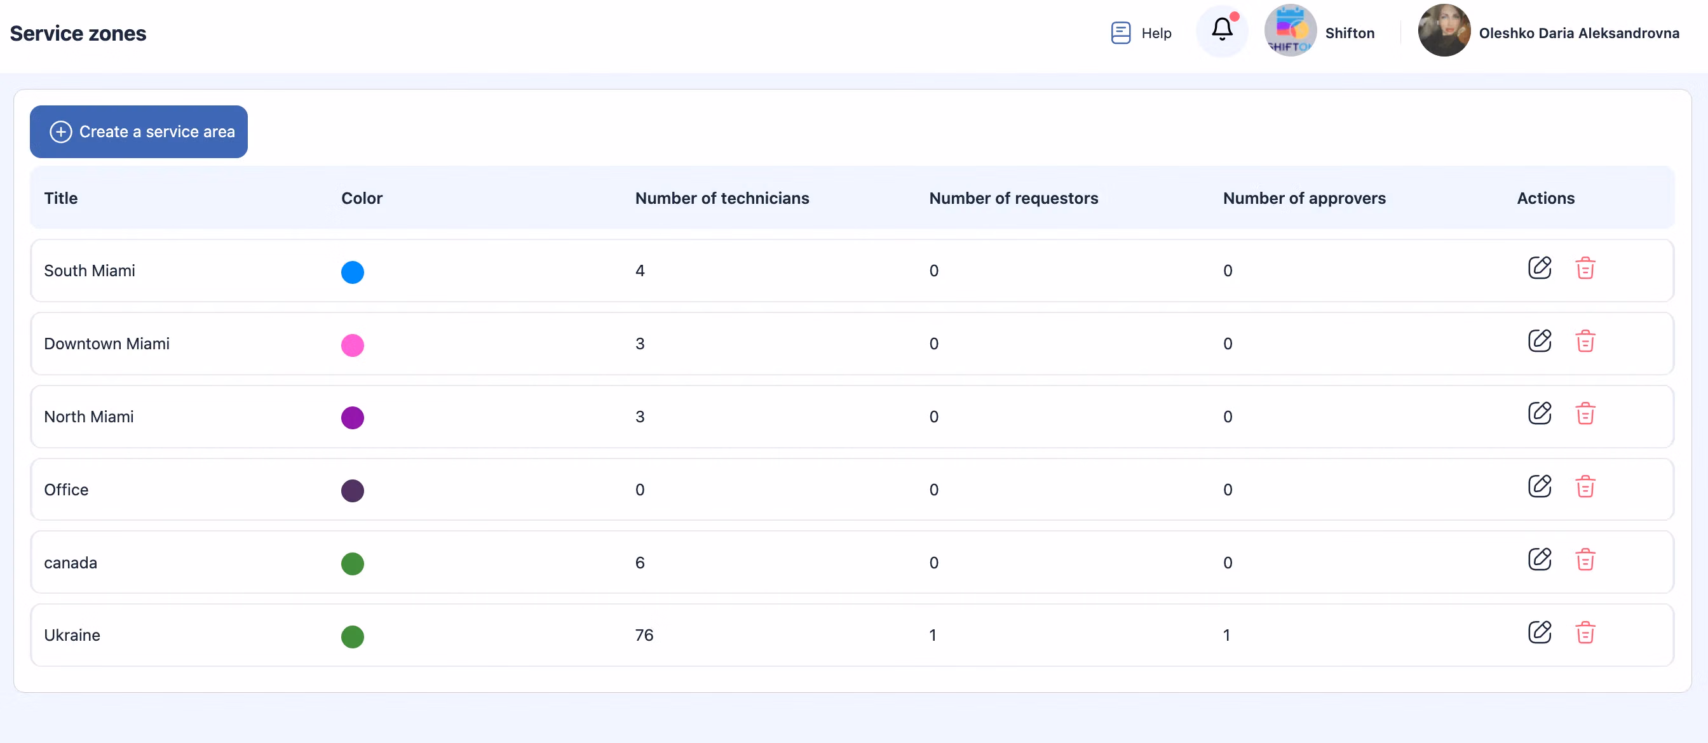Delete the South Miami service zone
Image resolution: width=1708 pixels, height=743 pixels.
pos(1585,269)
